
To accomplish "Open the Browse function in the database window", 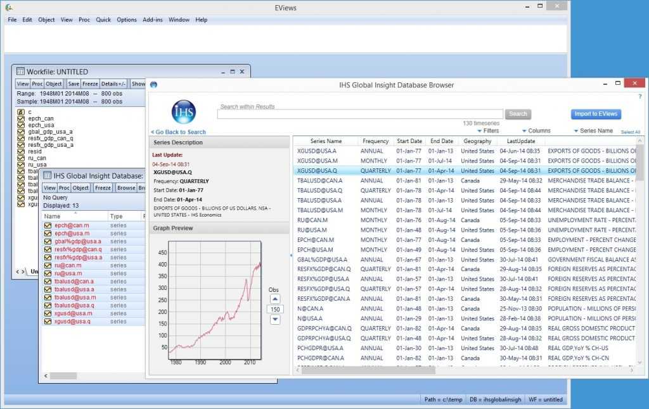I will [125, 187].
